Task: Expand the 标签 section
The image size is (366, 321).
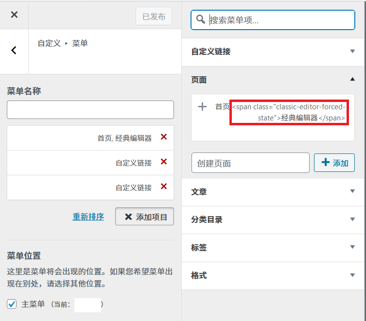Action: [273, 248]
